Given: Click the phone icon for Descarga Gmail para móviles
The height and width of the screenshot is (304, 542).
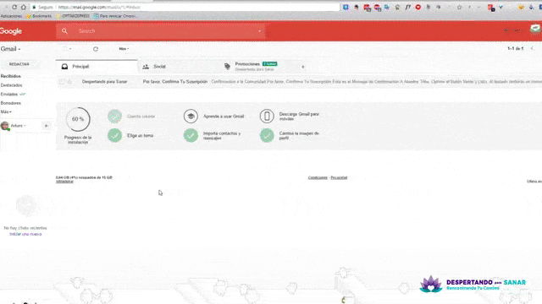Looking at the screenshot, I should pyautogui.click(x=267, y=117).
